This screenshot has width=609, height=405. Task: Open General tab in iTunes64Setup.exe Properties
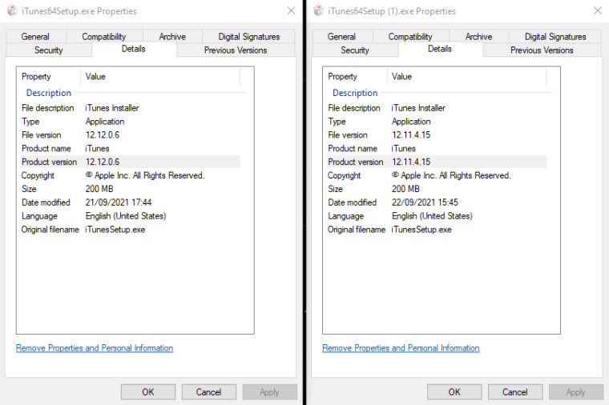pyautogui.click(x=35, y=37)
